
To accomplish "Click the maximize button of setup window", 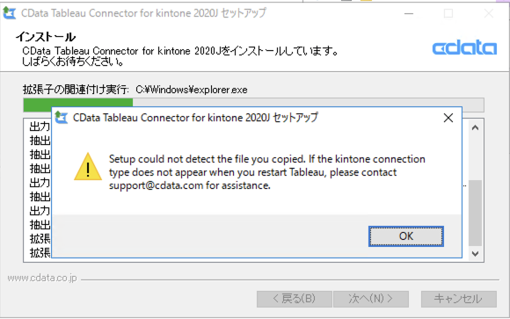I will [448, 13].
